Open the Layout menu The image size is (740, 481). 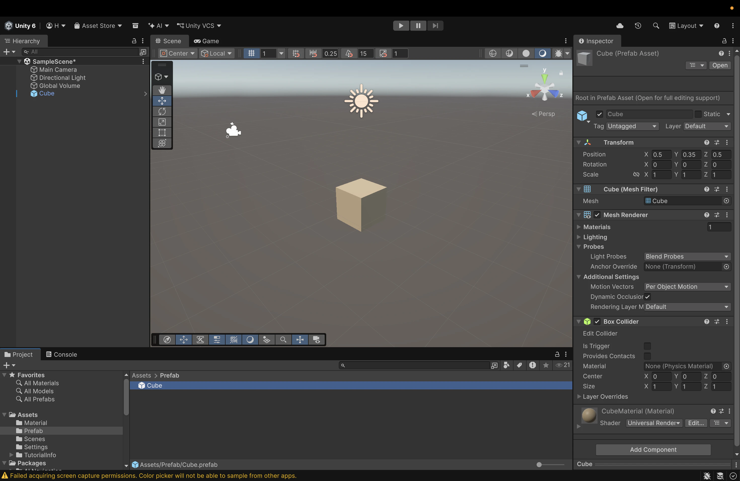pyautogui.click(x=686, y=26)
